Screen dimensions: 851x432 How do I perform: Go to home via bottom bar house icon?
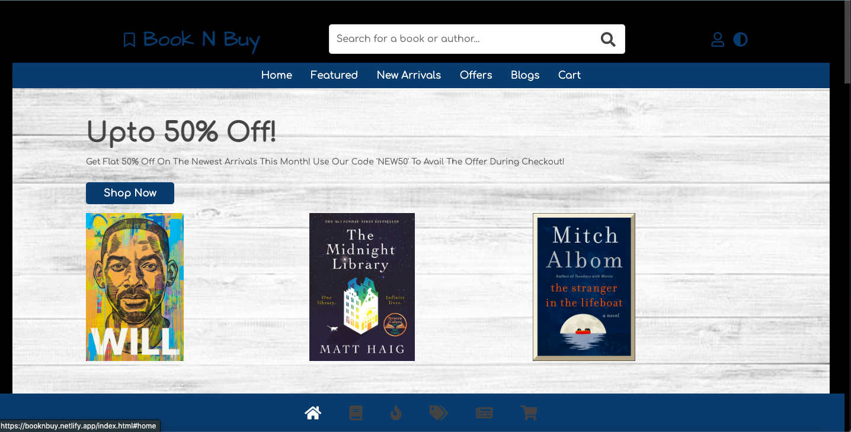[313, 412]
